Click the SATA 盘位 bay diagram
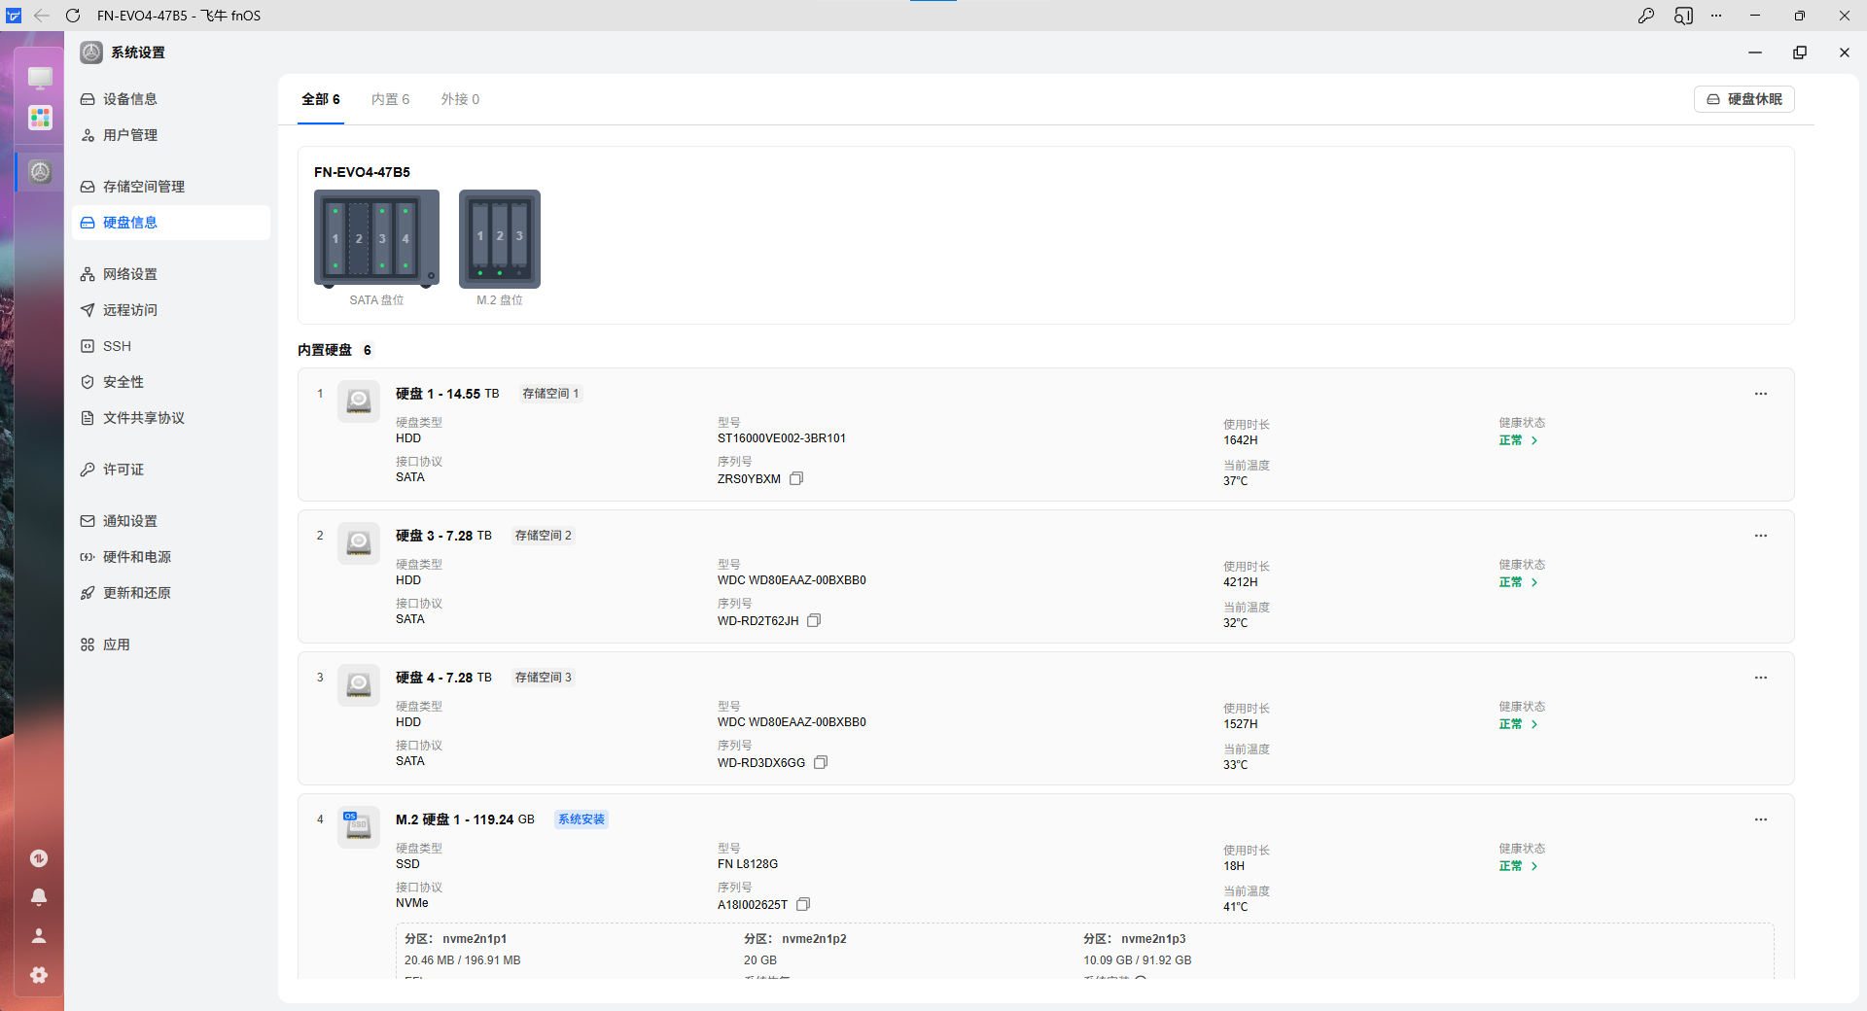The width and height of the screenshot is (1867, 1011). pos(376,239)
